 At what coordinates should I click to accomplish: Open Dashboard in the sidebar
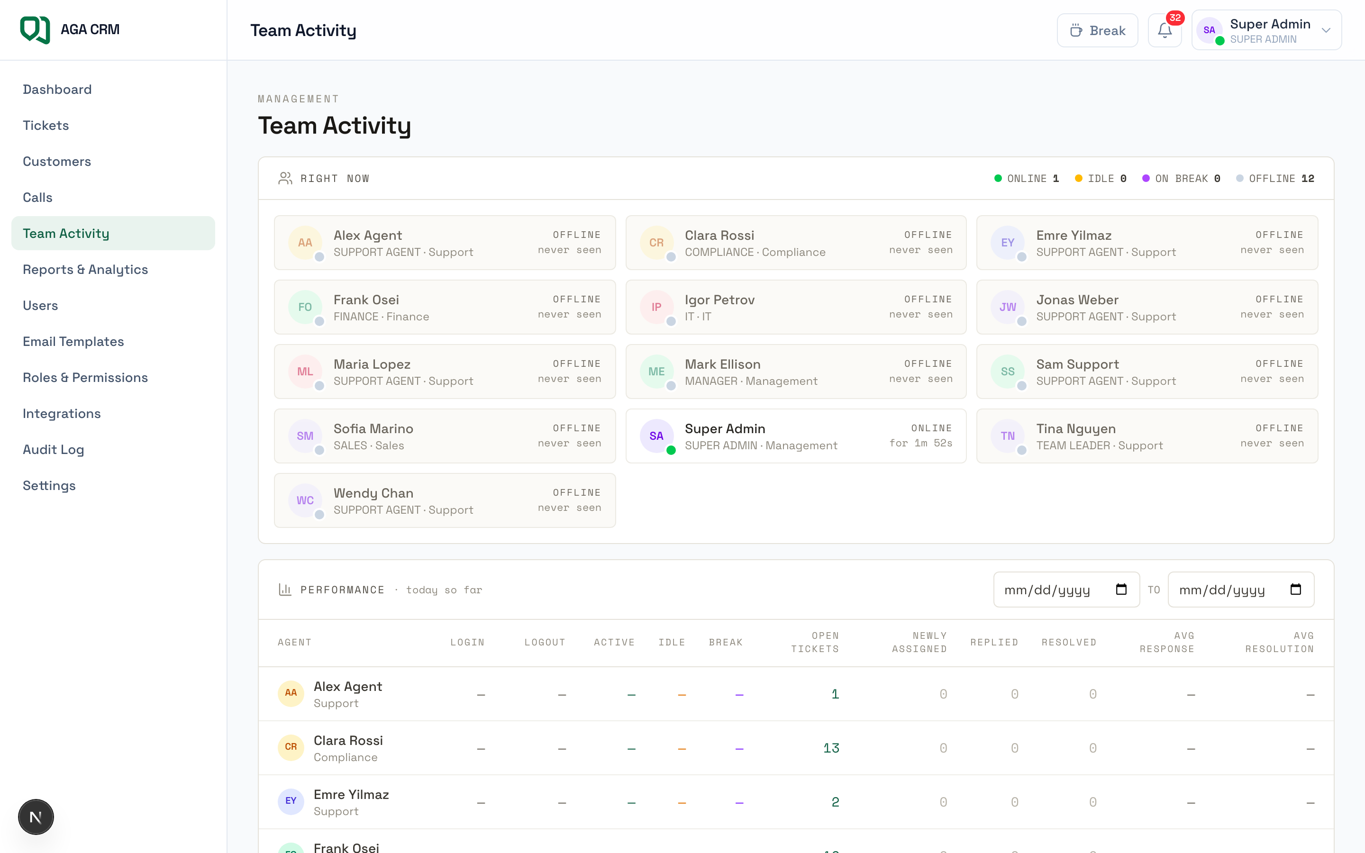pos(113,89)
